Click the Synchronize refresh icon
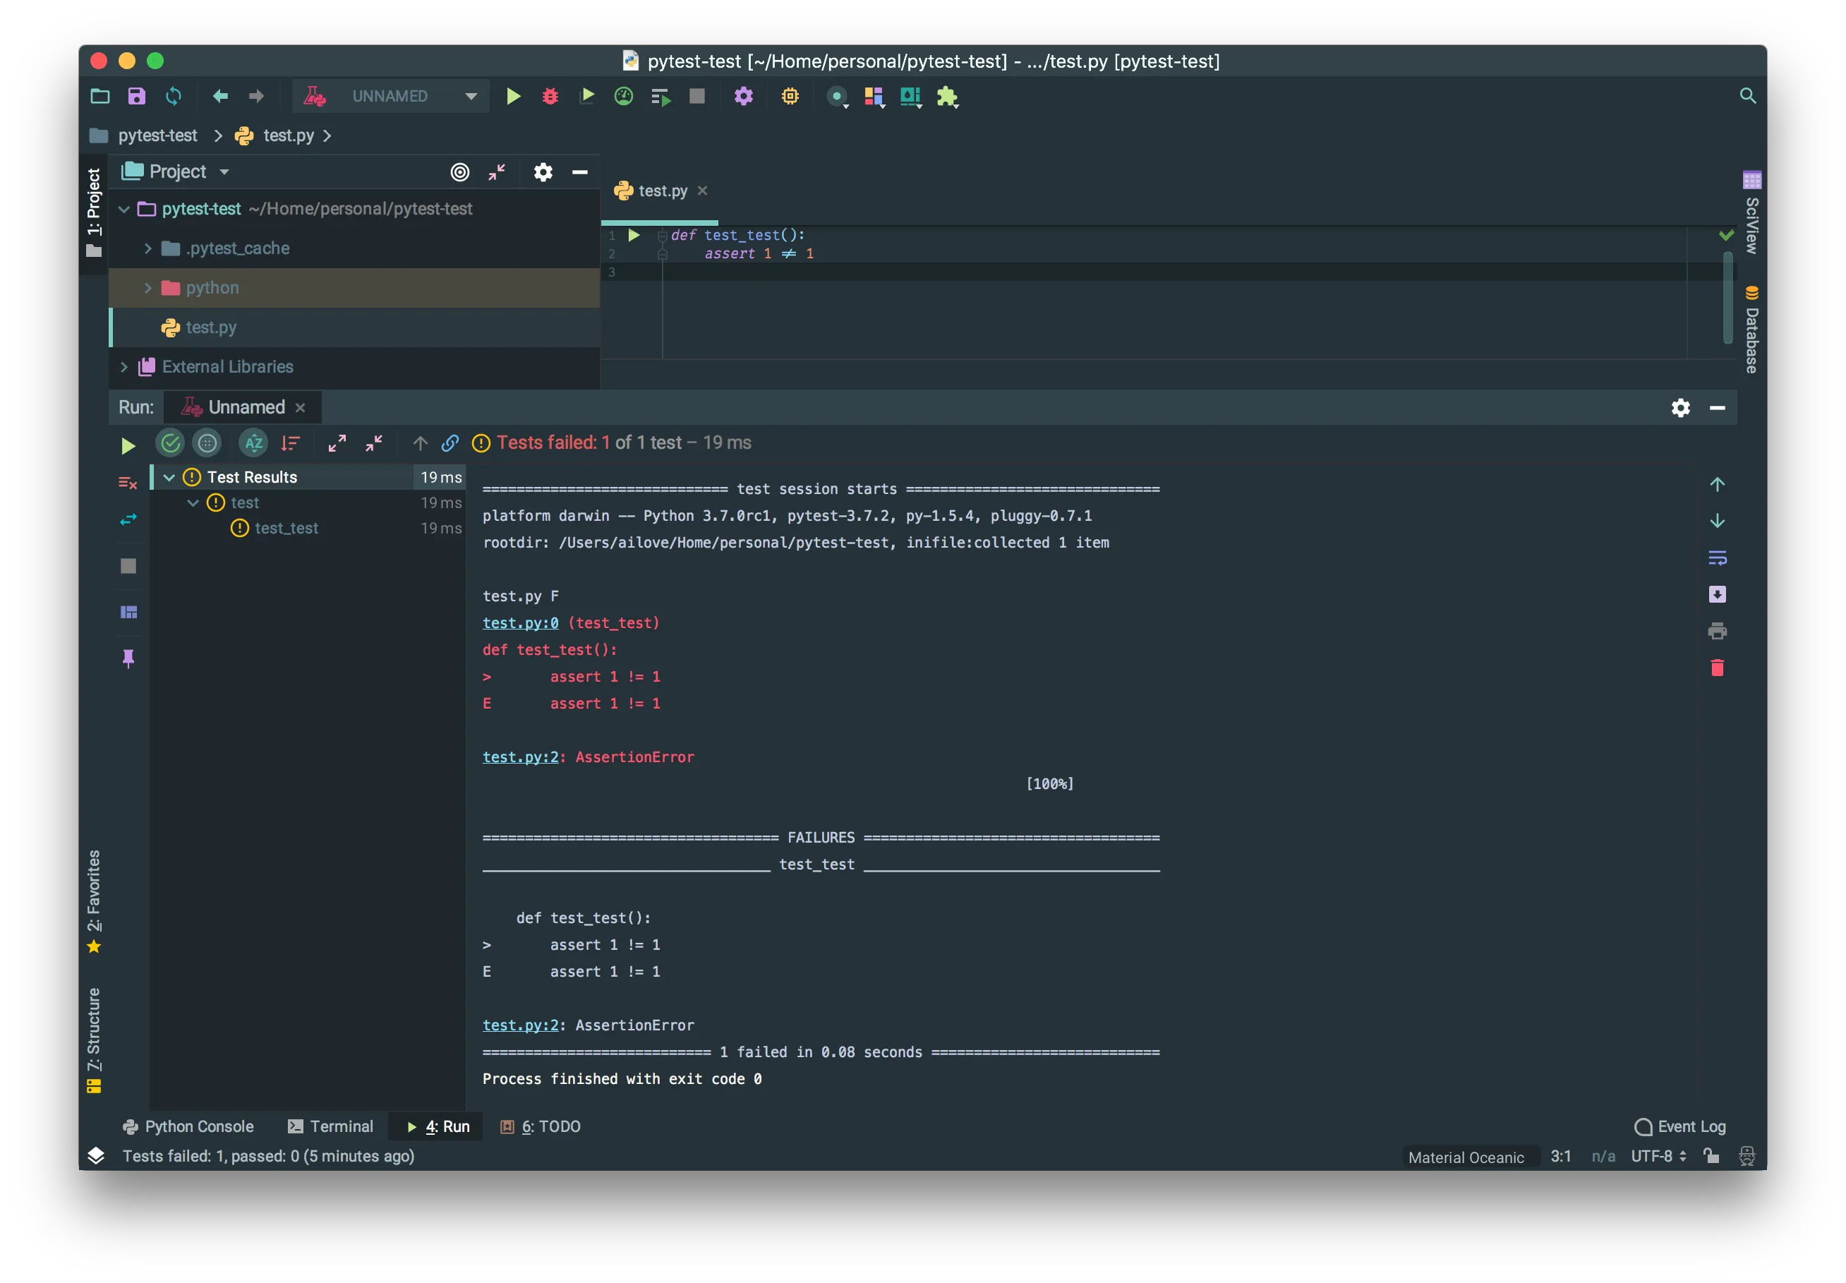 [174, 97]
